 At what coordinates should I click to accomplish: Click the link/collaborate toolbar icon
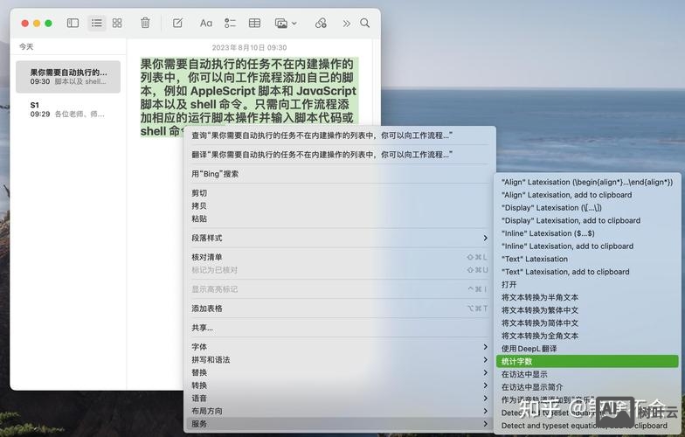point(321,23)
